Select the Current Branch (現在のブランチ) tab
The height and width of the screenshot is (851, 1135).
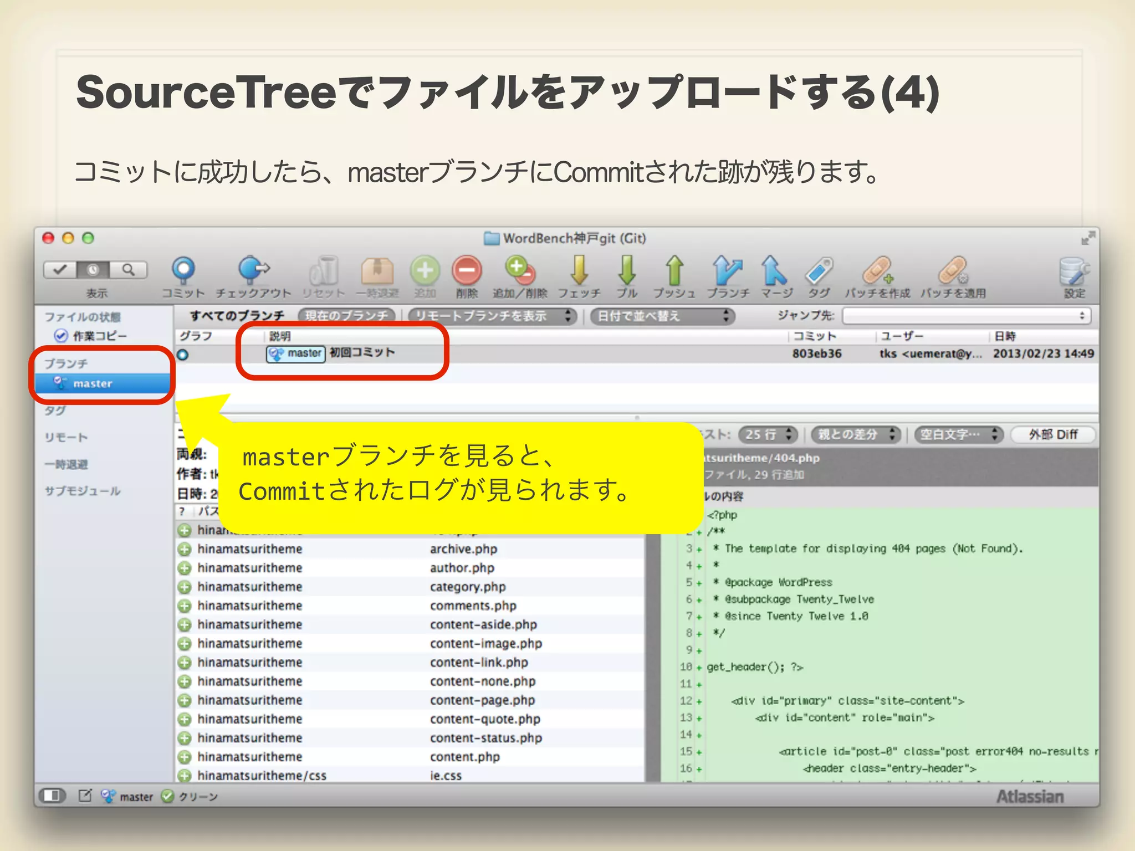347,316
